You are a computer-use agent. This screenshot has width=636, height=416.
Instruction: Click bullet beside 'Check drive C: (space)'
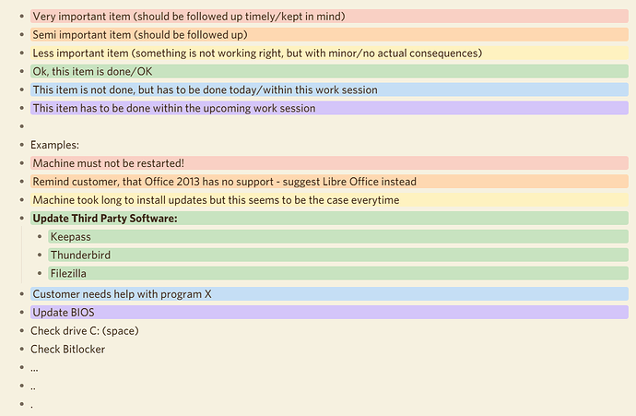tap(22, 330)
